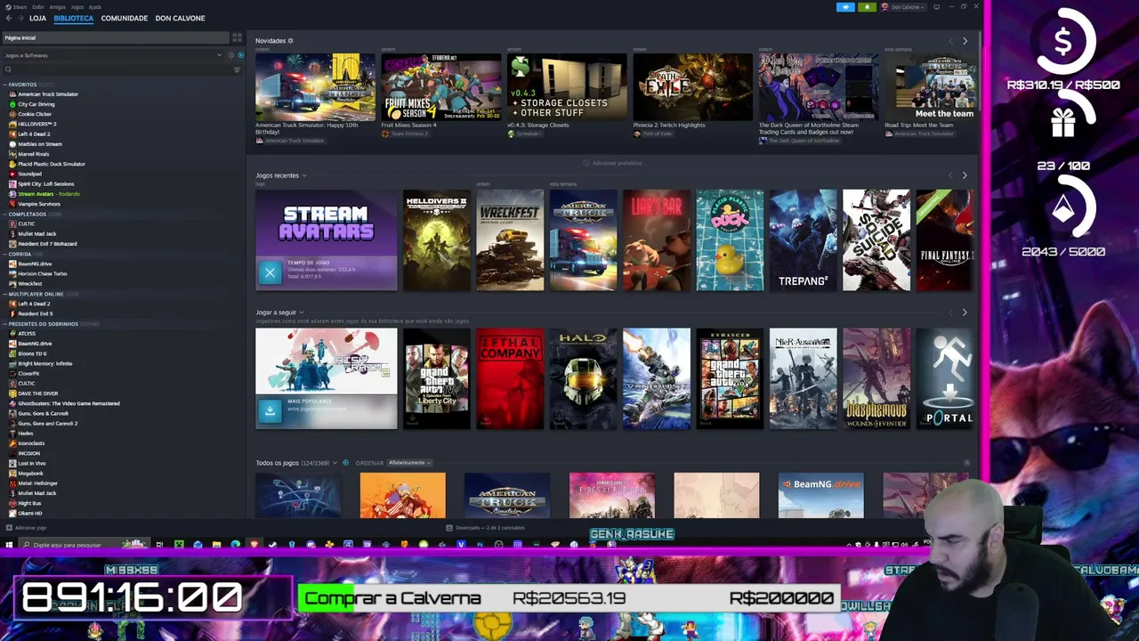Click the recent activity clock filter
This screenshot has width=1139, height=641.
[x=230, y=55]
